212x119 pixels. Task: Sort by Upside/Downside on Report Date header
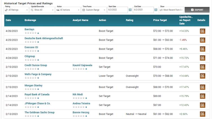click(186, 20)
